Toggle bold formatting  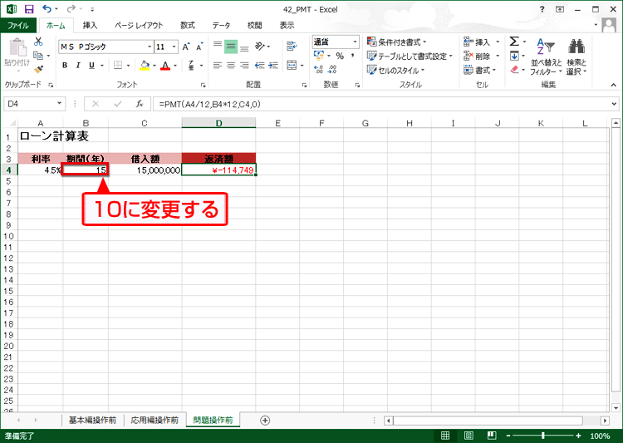65,65
